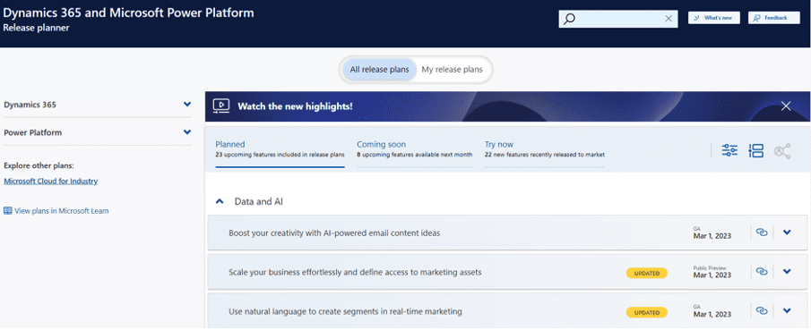The width and height of the screenshot is (811, 330).
Task: Click the What's new button
Action: (x=713, y=18)
